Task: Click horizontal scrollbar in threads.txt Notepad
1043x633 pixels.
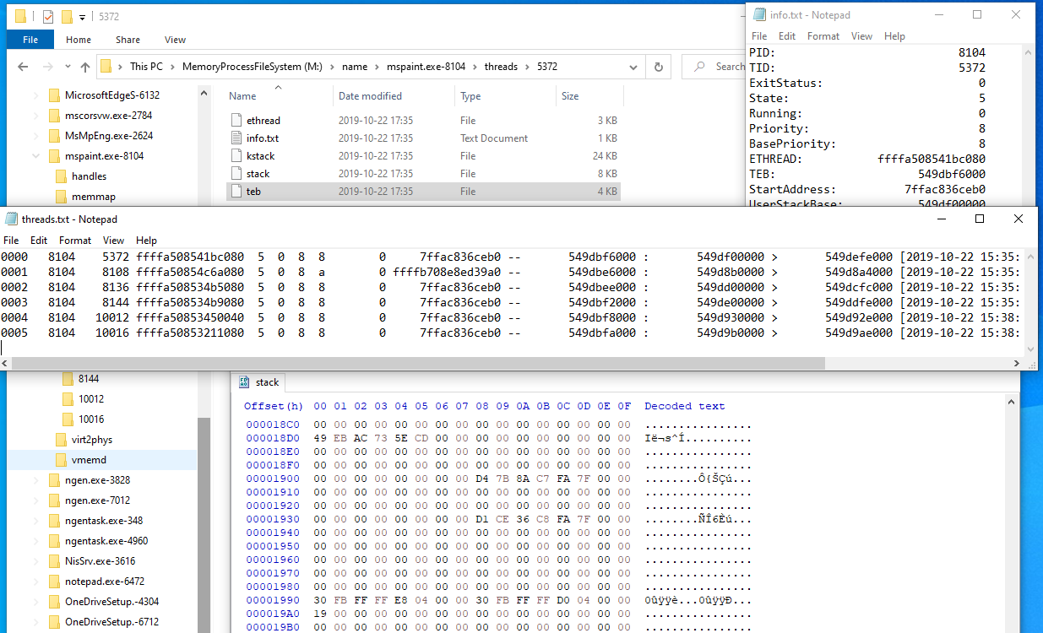Action: 420,363
